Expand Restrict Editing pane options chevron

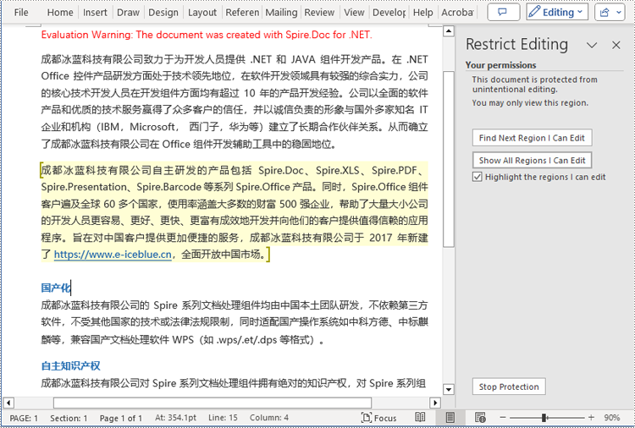click(x=592, y=45)
